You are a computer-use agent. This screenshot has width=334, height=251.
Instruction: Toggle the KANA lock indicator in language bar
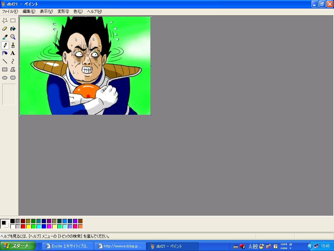(x=284, y=248)
